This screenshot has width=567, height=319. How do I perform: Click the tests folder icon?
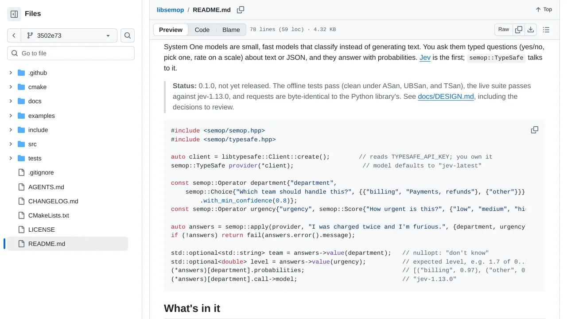[21, 158]
